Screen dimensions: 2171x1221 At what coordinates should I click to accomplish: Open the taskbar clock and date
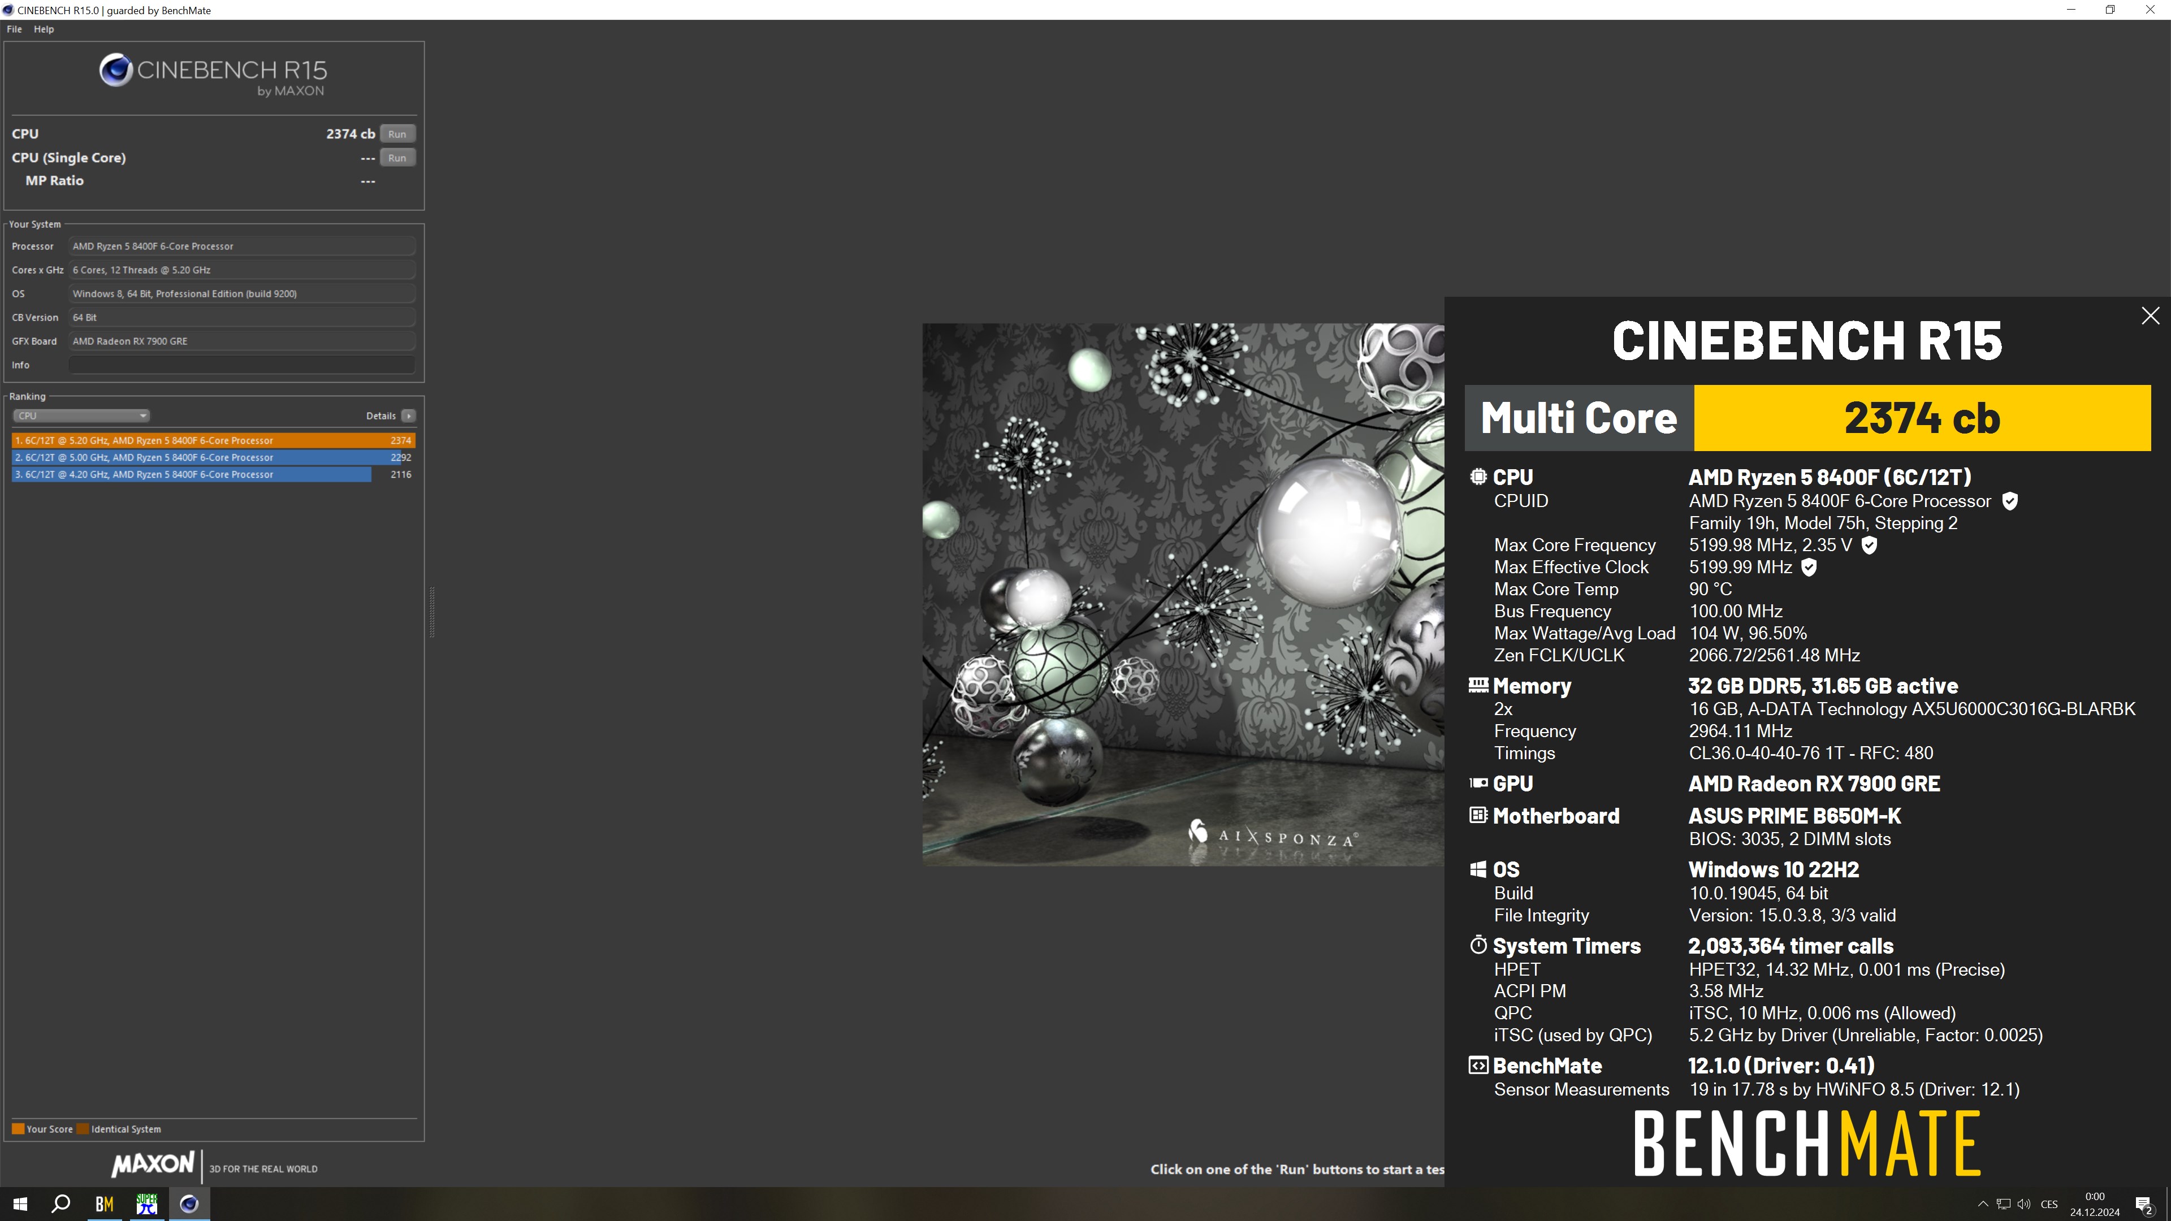2094,1204
